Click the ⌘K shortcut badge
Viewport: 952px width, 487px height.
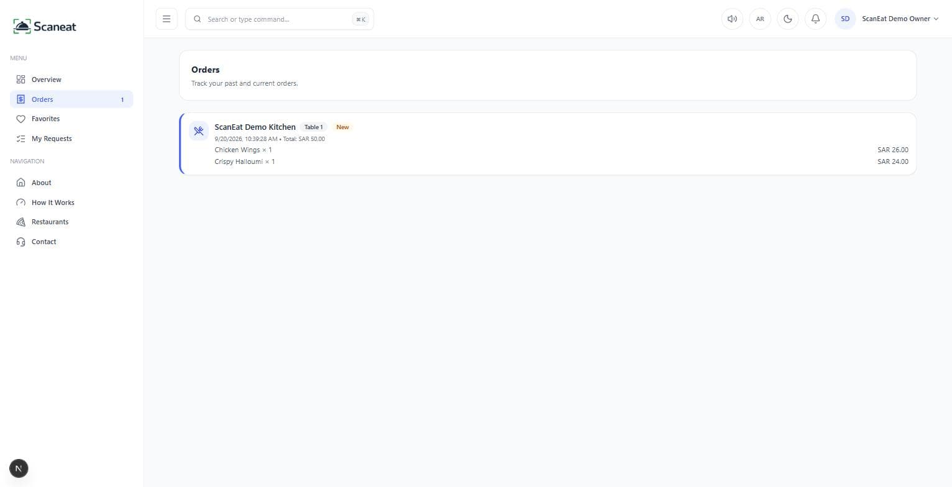tap(360, 19)
